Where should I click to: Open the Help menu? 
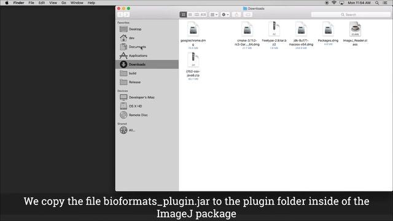pos(91,2)
